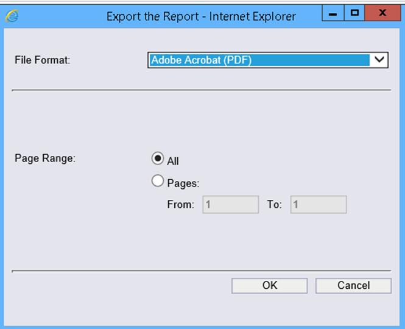Close the Export the Report dialog
Viewport: 405px width, 329px height.
pos(382,13)
